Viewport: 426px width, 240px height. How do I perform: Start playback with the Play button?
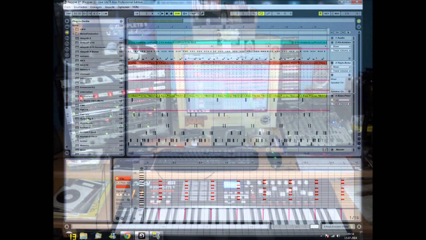point(162,14)
